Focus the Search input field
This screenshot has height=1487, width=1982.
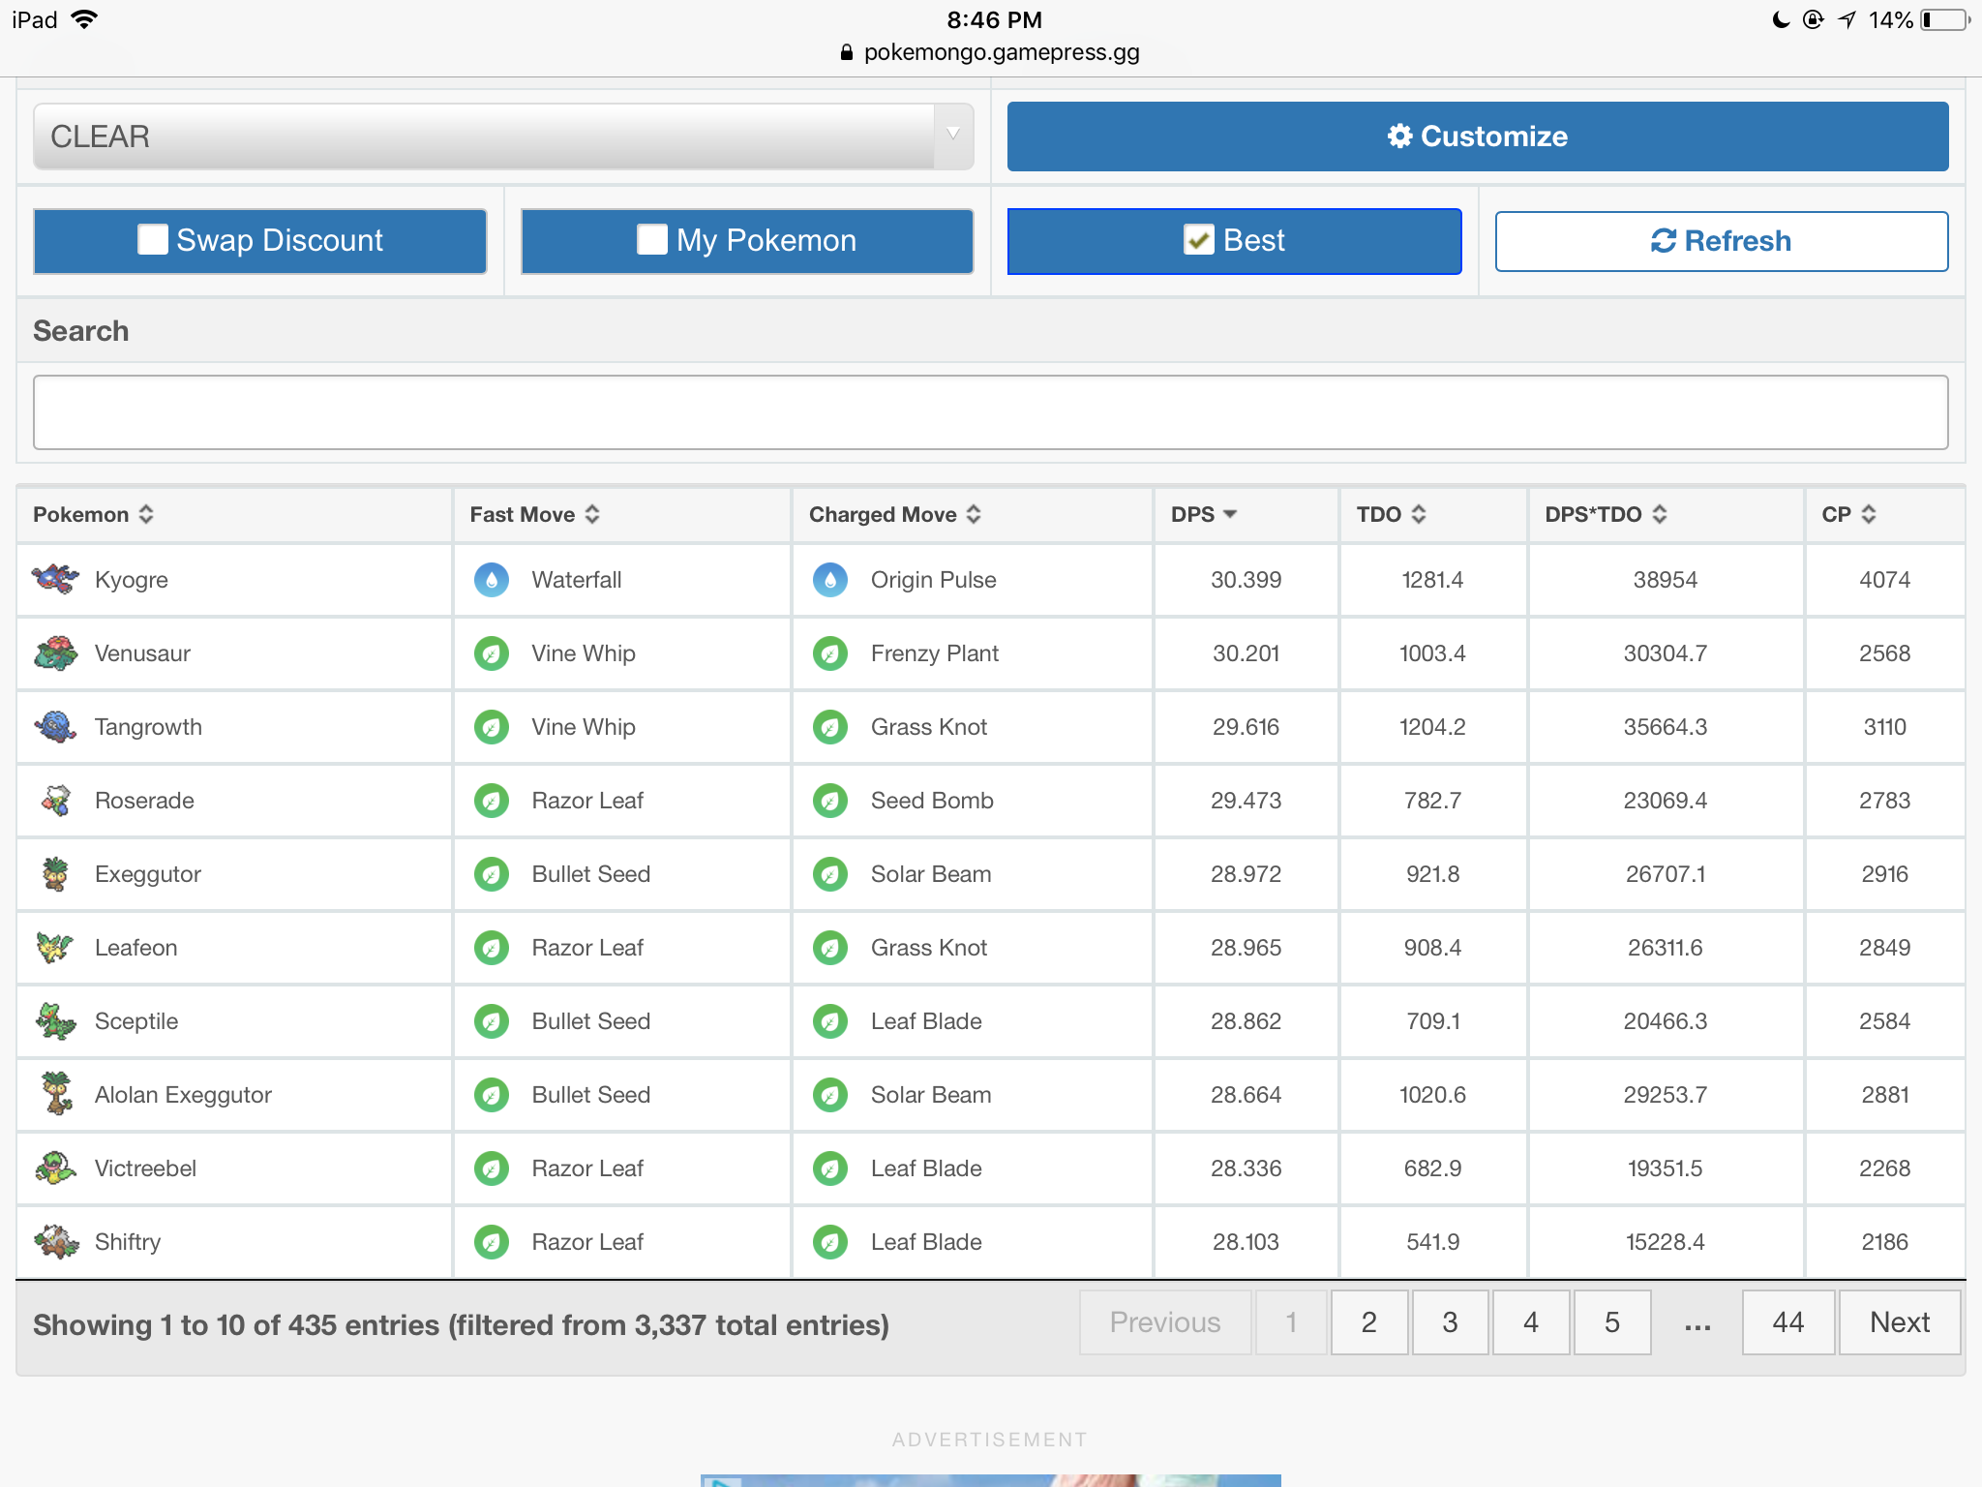991,412
